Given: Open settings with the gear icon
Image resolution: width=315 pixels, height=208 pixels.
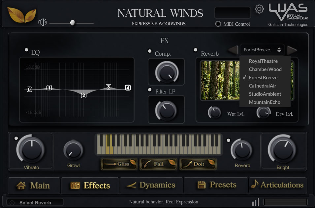Looking at the screenshot, I should pos(259,9).
